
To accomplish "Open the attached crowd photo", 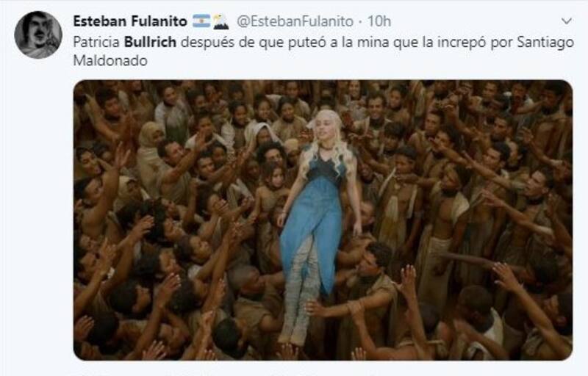I will (x=323, y=220).
